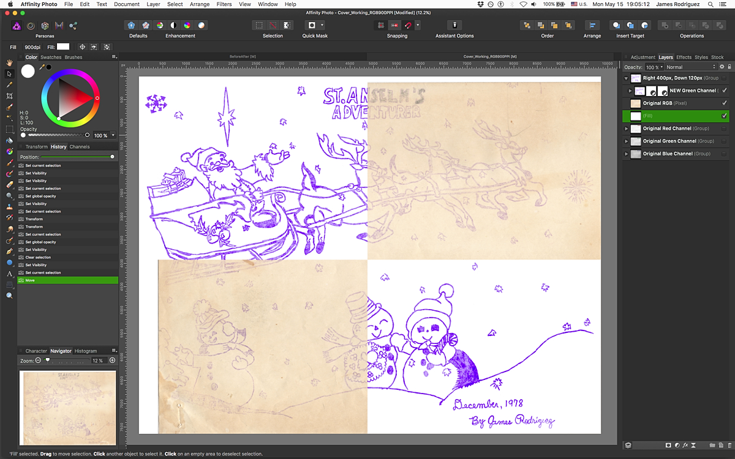Expand the NEW Green Channel group
The height and width of the screenshot is (459, 735).
coord(630,91)
